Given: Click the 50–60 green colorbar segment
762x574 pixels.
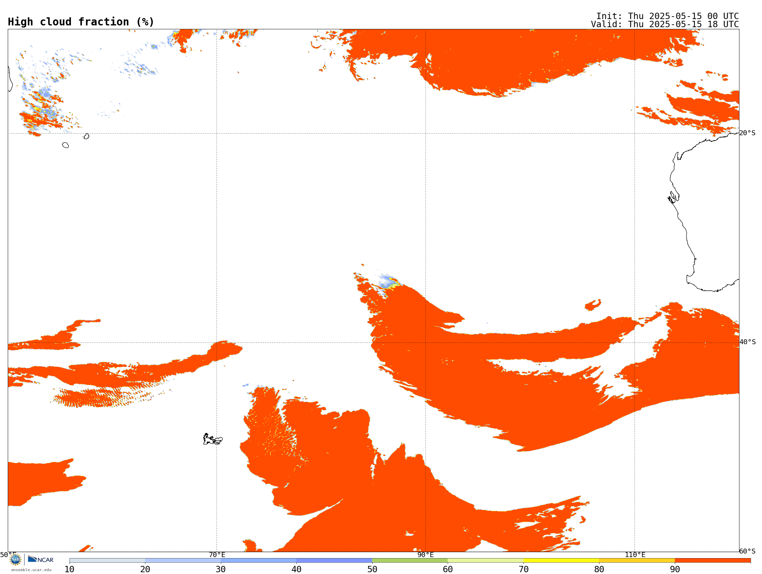Looking at the screenshot, I should tap(410, 561).
